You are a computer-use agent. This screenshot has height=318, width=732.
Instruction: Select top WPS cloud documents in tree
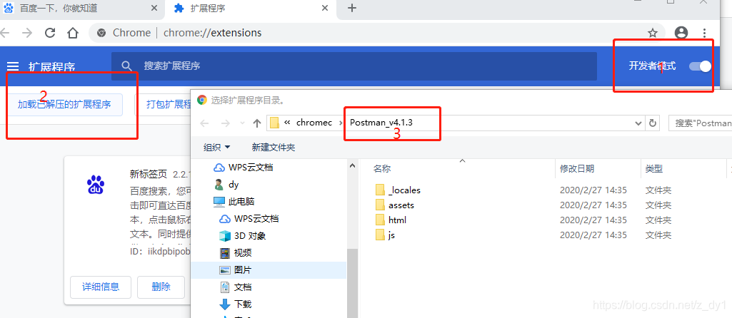[243, 168]
